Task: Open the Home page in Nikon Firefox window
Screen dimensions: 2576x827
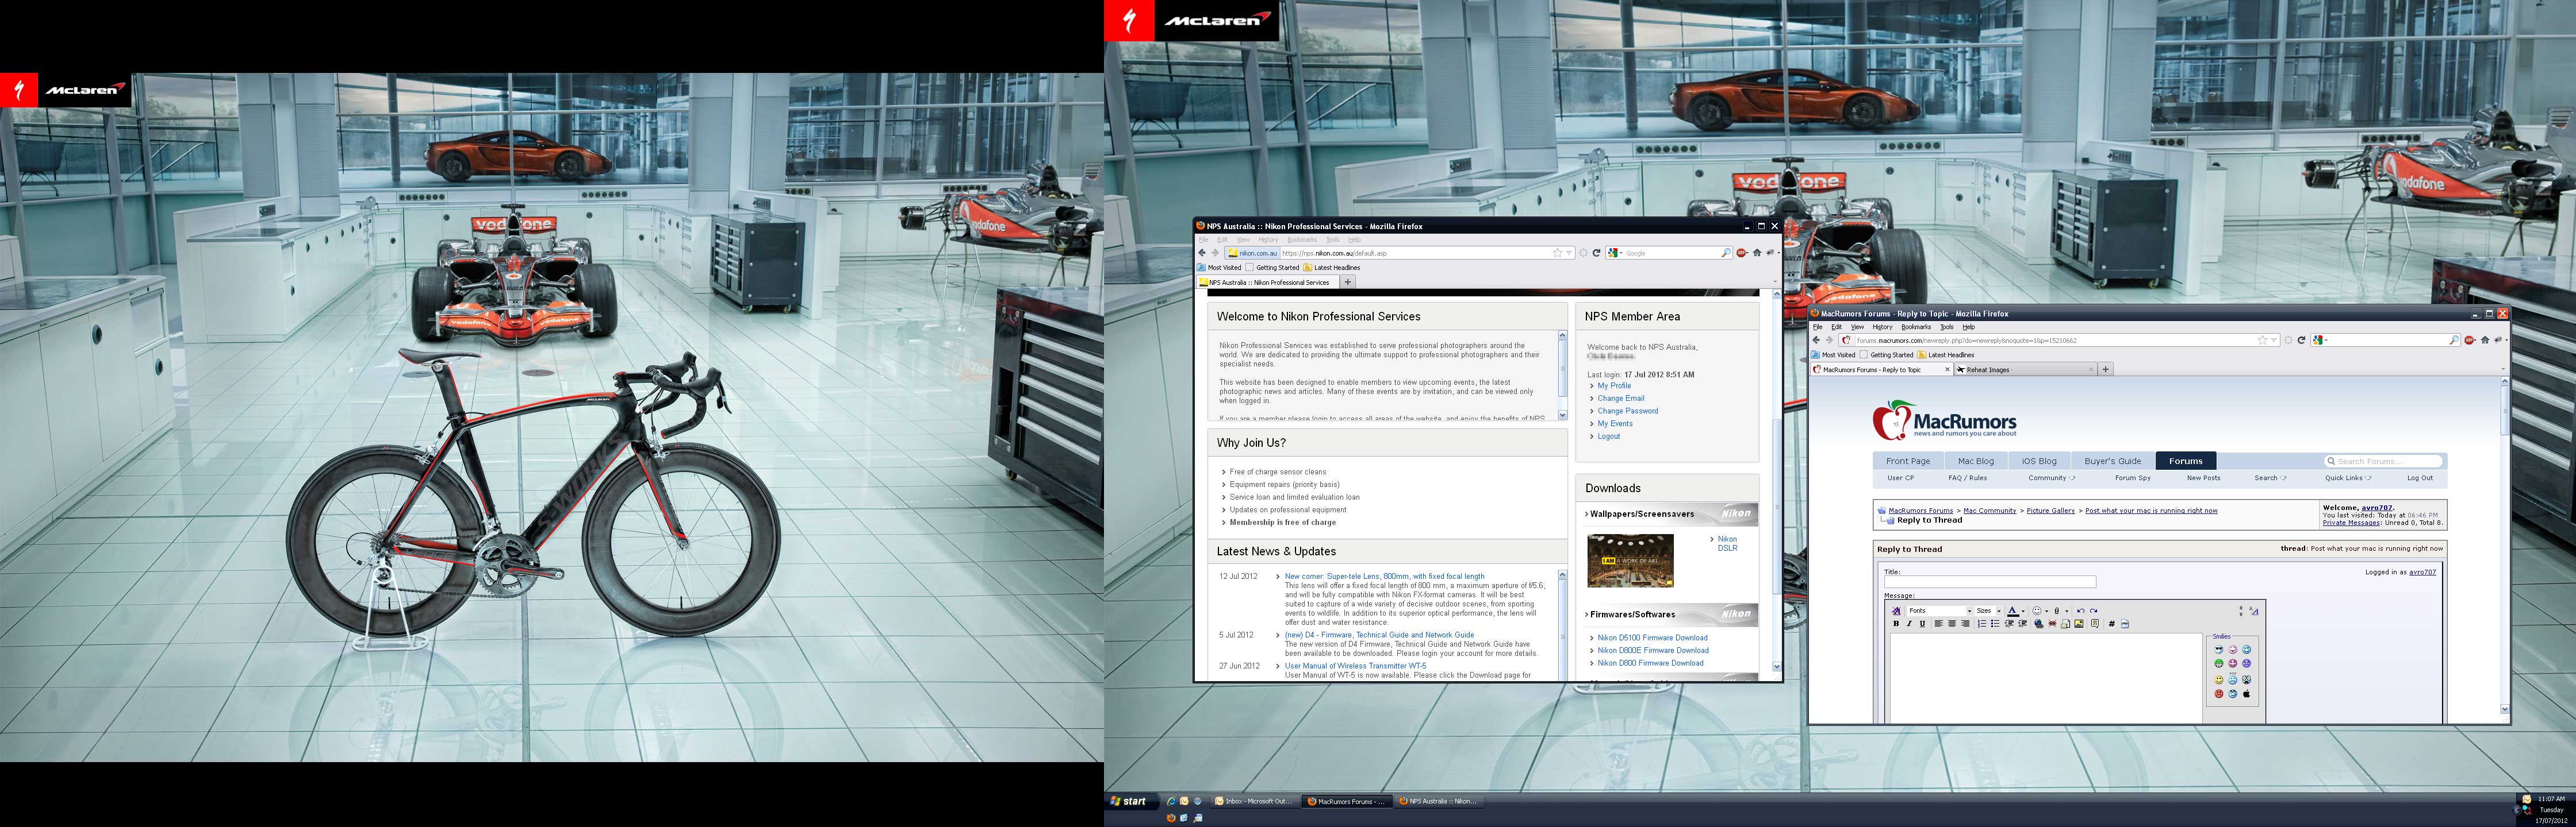Action: [x=1757, y=253]
